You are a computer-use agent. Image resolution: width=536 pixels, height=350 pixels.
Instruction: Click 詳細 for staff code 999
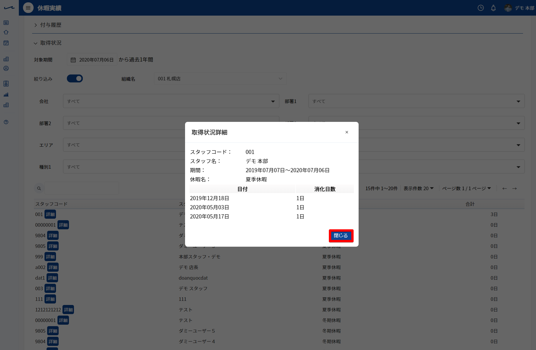pos(50,257)
